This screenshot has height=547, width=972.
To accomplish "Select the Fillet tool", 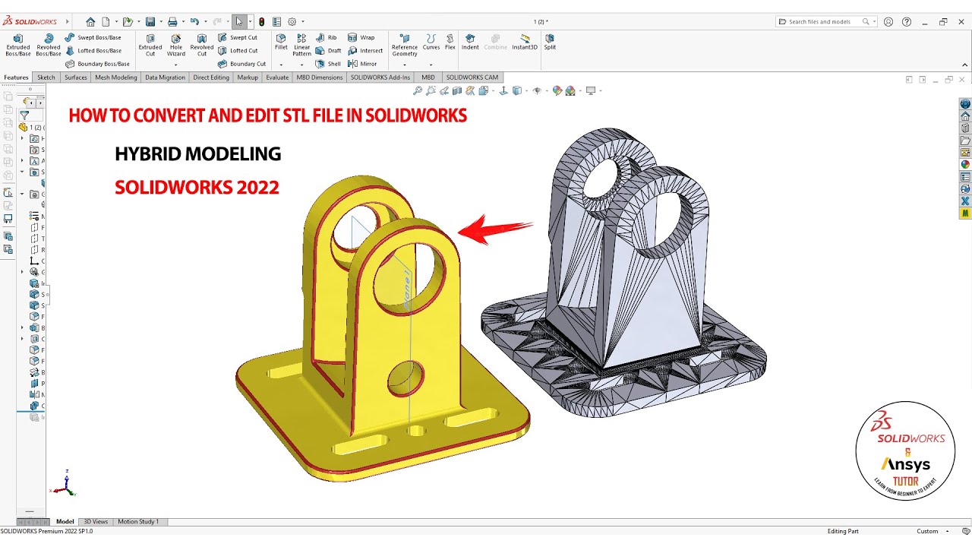I will click(x=281, y=42).
